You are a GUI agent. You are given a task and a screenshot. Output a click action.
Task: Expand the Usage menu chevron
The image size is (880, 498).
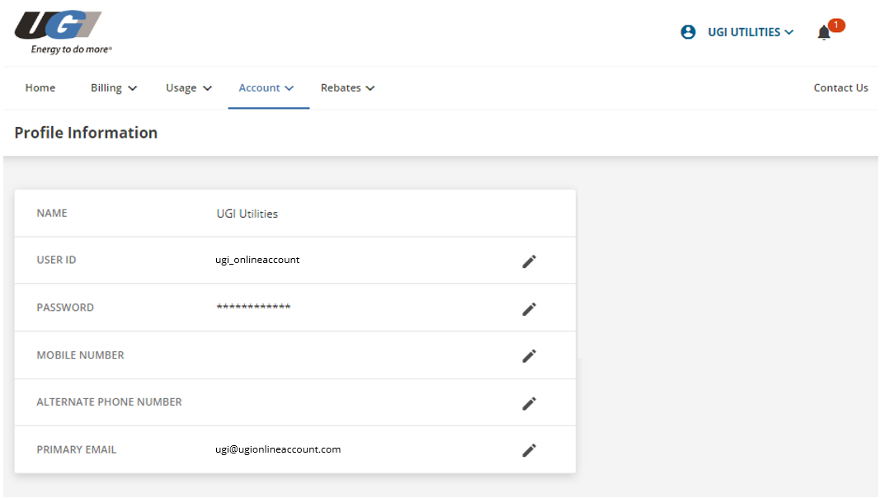click(207, 88)
